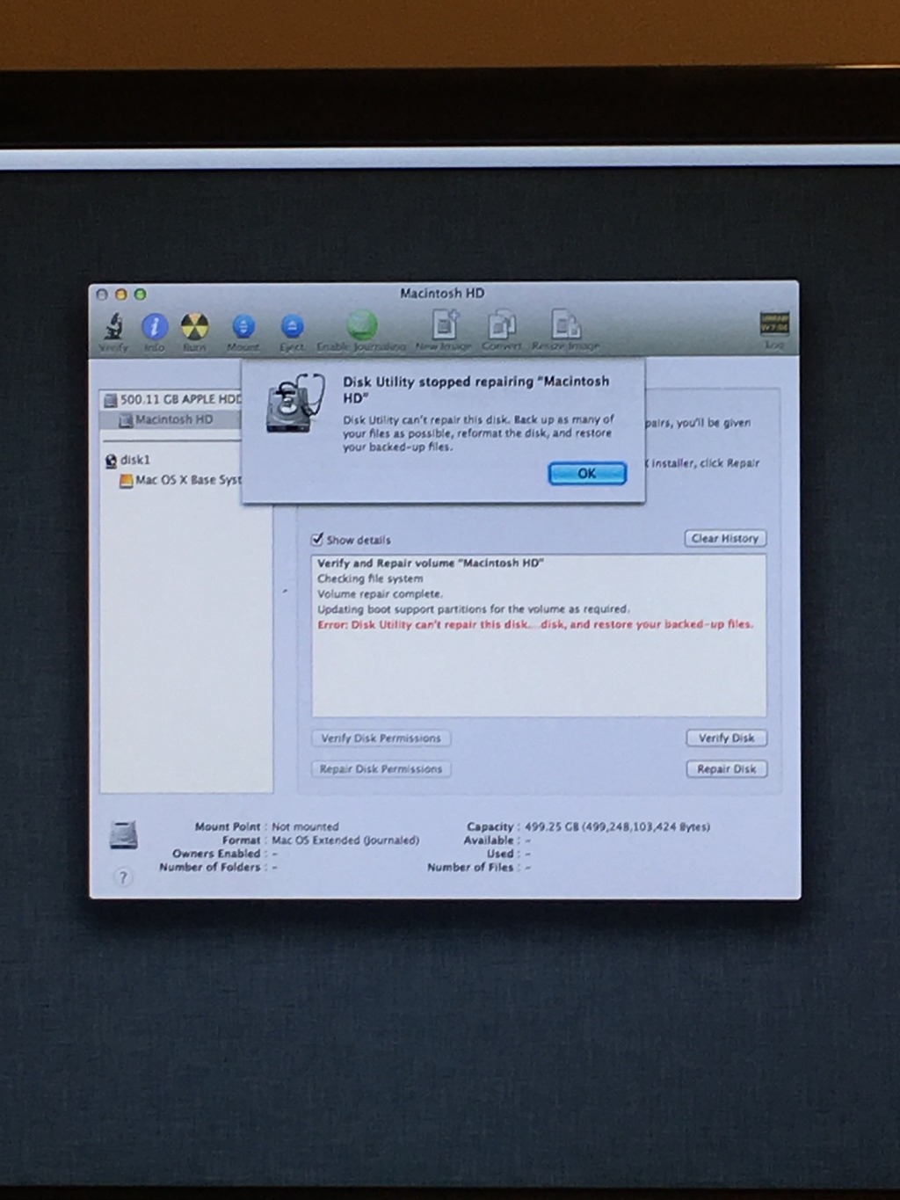Click the Capacity value 499.25 GB text

pyautogui.click(x=617, y=826)
